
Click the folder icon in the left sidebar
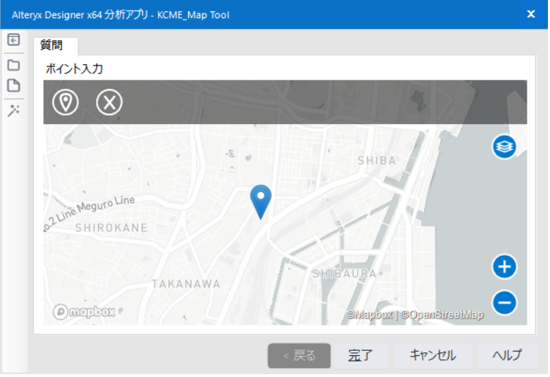click(13, 65)
